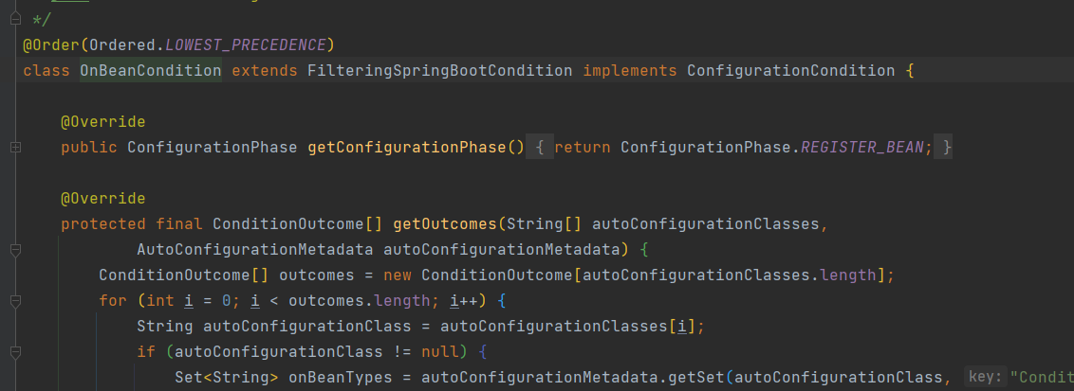Click folded opening brace after getConfigurationPhase()
Screen dimensions: 1074x391
click(538, 148)
